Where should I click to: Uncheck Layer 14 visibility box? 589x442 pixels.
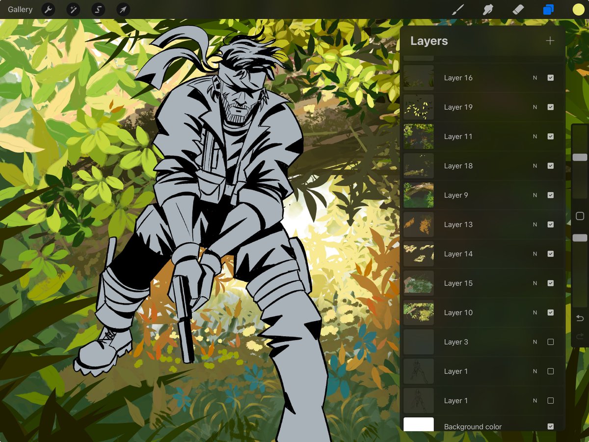click(550, 254)
